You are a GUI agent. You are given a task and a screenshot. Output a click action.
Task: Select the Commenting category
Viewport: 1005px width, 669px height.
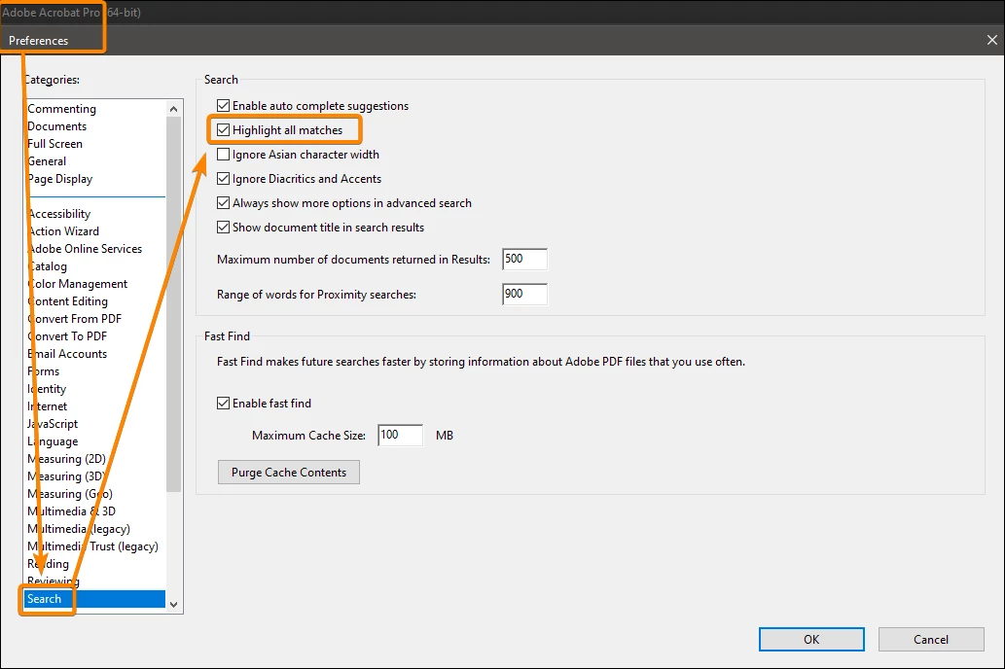[61, 109]
